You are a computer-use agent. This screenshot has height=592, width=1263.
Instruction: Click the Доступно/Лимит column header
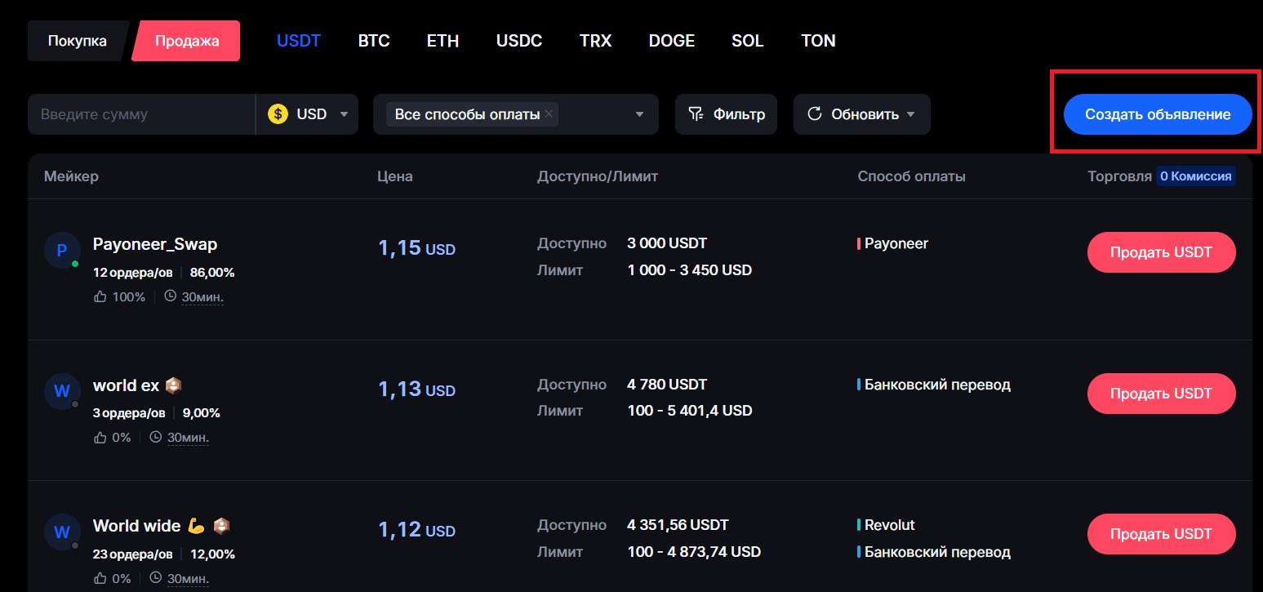pos(598,176)
